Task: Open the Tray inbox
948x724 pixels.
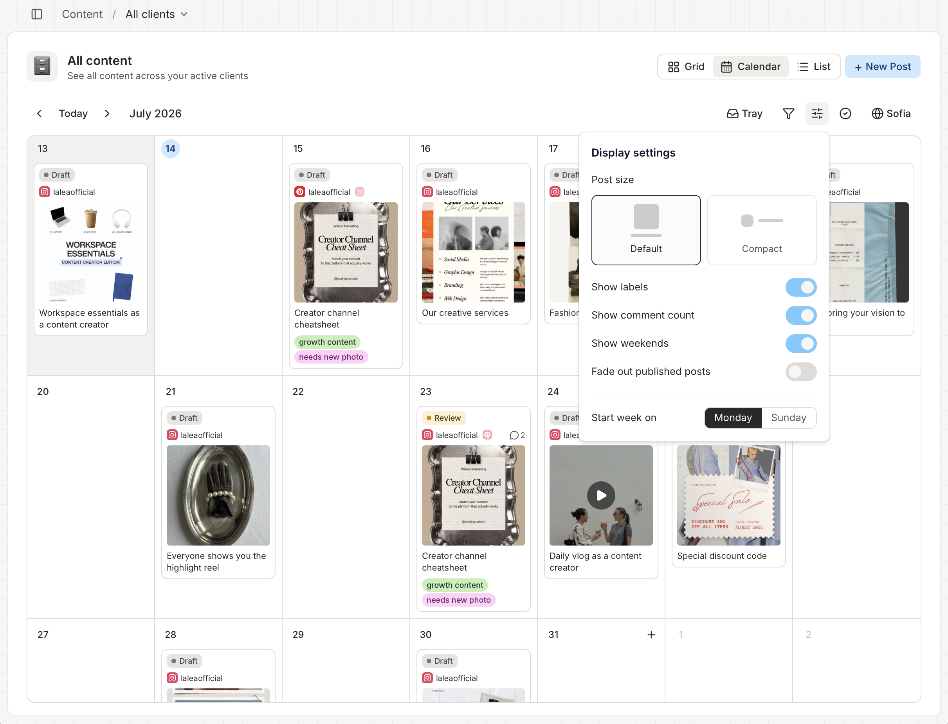Action: click(744, 114)
